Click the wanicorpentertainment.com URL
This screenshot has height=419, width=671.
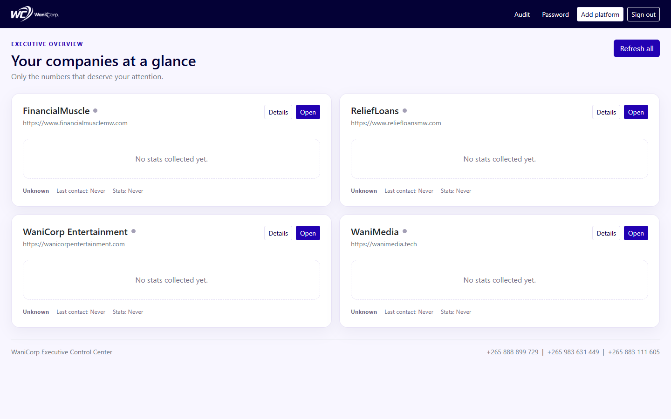point(74,244)
